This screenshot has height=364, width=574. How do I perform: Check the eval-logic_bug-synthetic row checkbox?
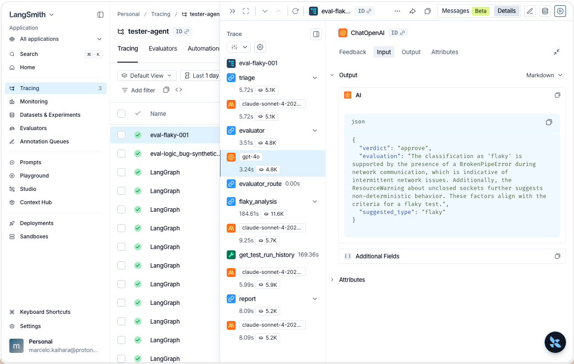coord(121,154)
